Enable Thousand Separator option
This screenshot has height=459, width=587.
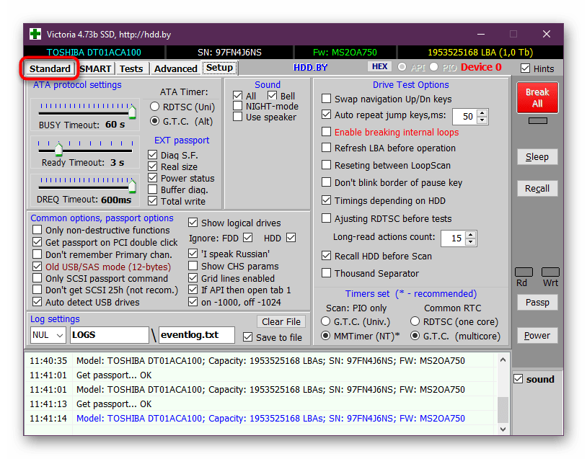click(327, 273)
